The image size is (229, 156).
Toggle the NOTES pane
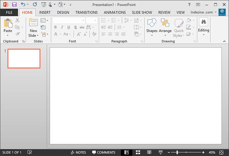(x=78, y=153)
